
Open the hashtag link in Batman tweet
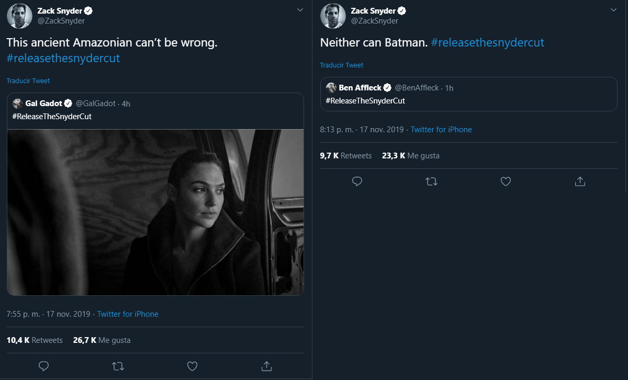click(x=488, y=42)
